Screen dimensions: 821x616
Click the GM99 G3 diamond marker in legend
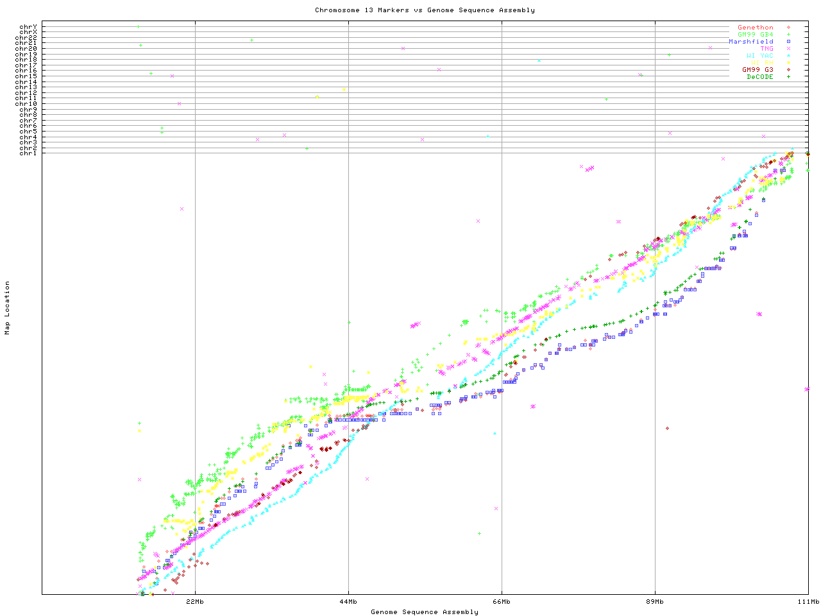click(x=788, y=70)
